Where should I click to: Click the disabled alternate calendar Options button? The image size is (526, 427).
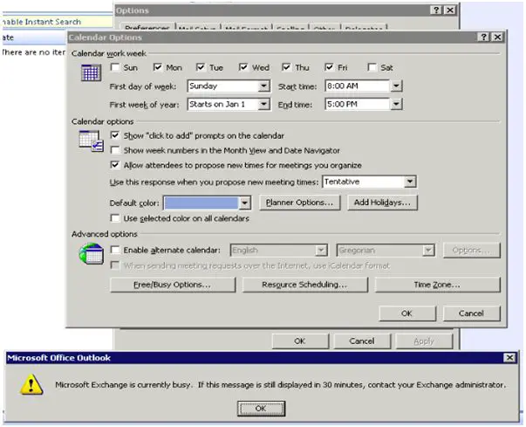coord(471,251)
